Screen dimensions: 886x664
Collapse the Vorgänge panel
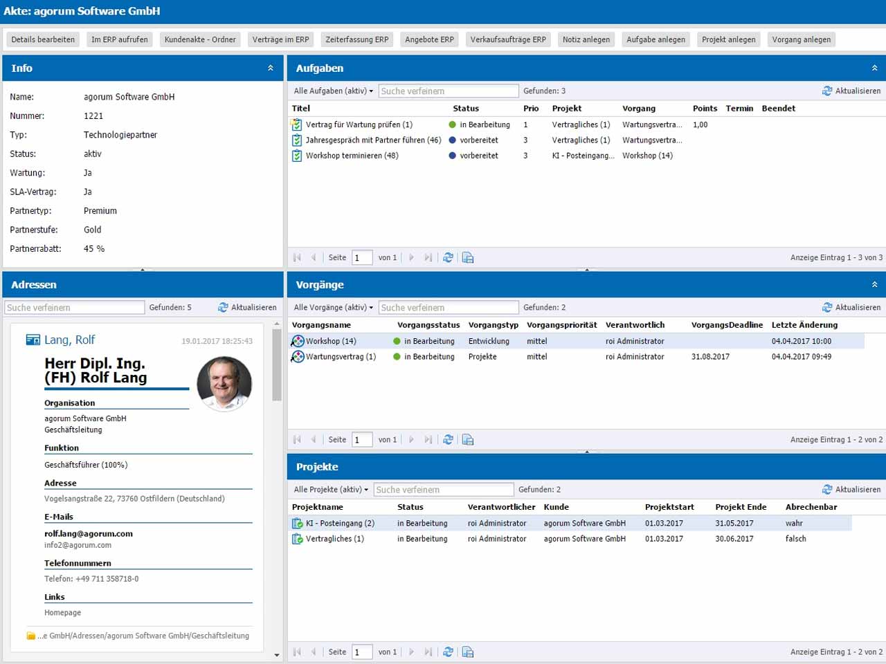[875, 284]
